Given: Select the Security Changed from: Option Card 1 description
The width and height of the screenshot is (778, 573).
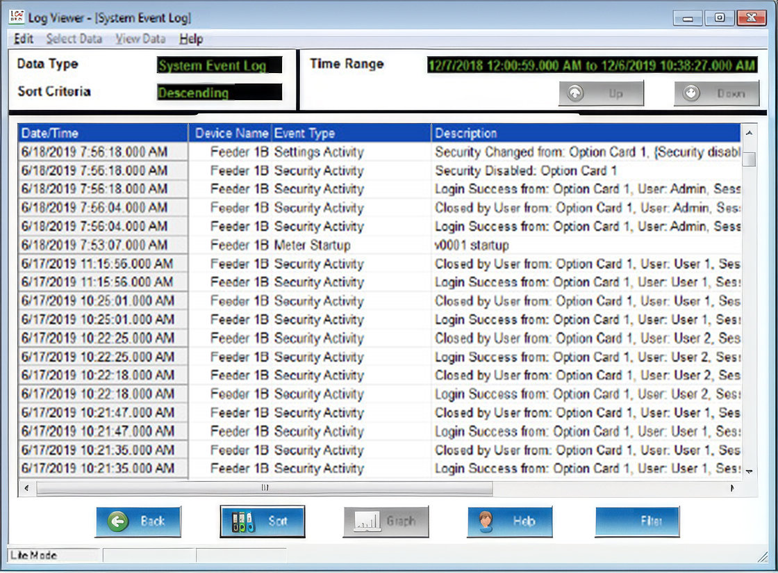Looking at the screenshot, I should pos(588,152).
